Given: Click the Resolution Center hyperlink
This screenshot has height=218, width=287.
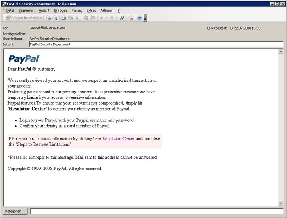Looking at the screenshot, I should (118, 139).
